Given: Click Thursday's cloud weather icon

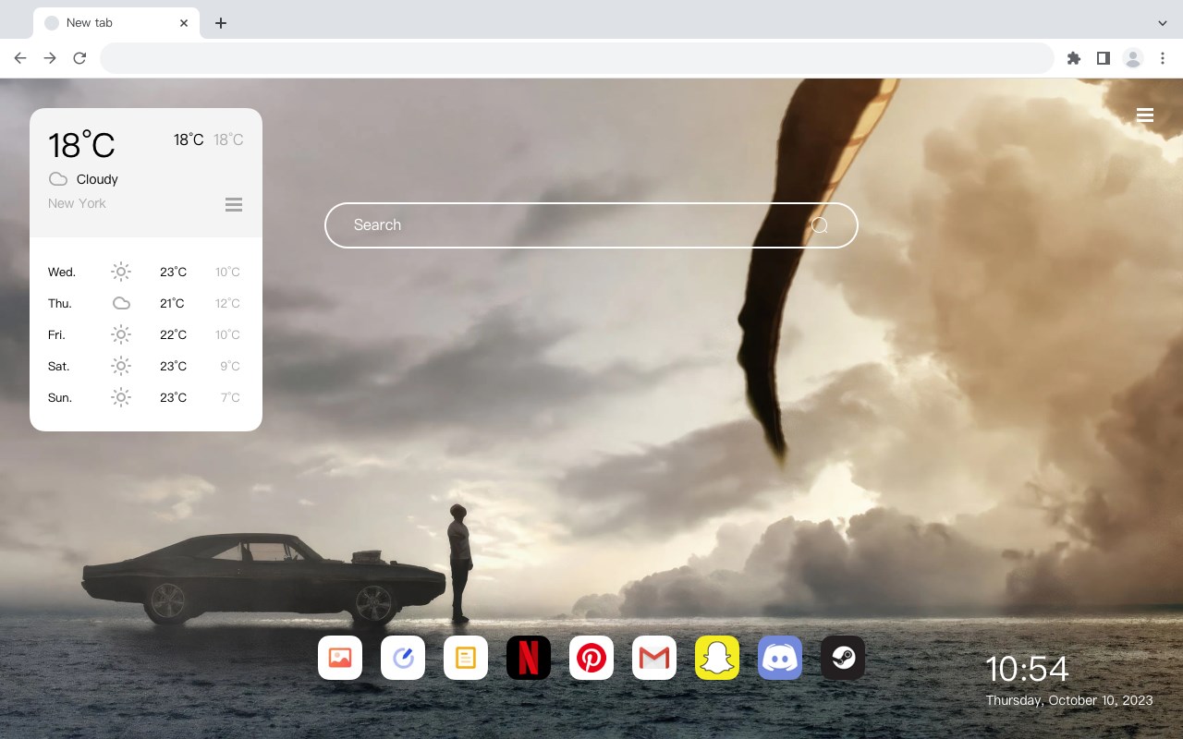Looking at the screenshot, I should 121,303.
